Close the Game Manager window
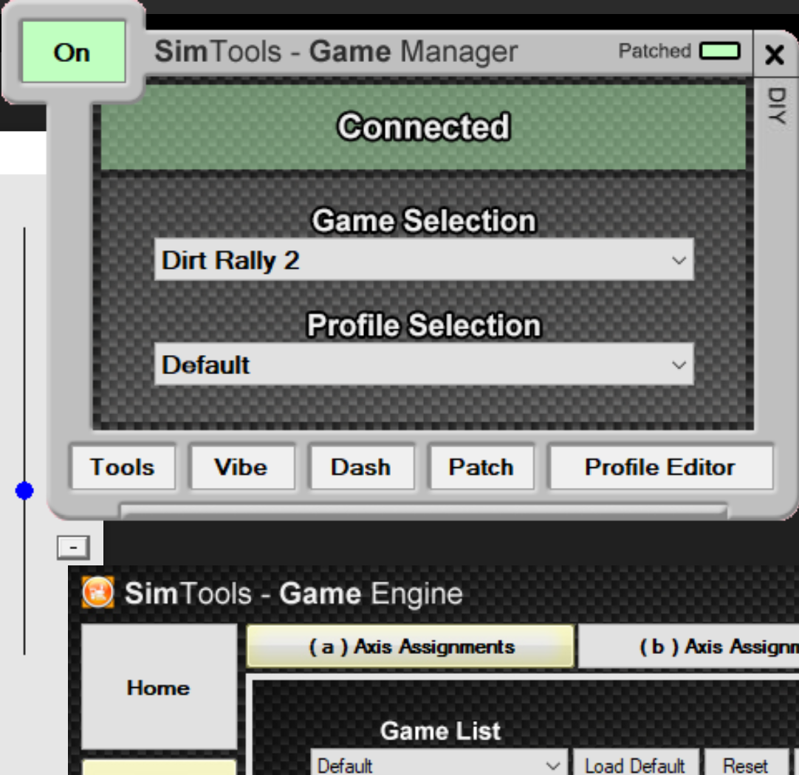Image resolution: width=799 pixels, height=775 pixels. [775, 53]
